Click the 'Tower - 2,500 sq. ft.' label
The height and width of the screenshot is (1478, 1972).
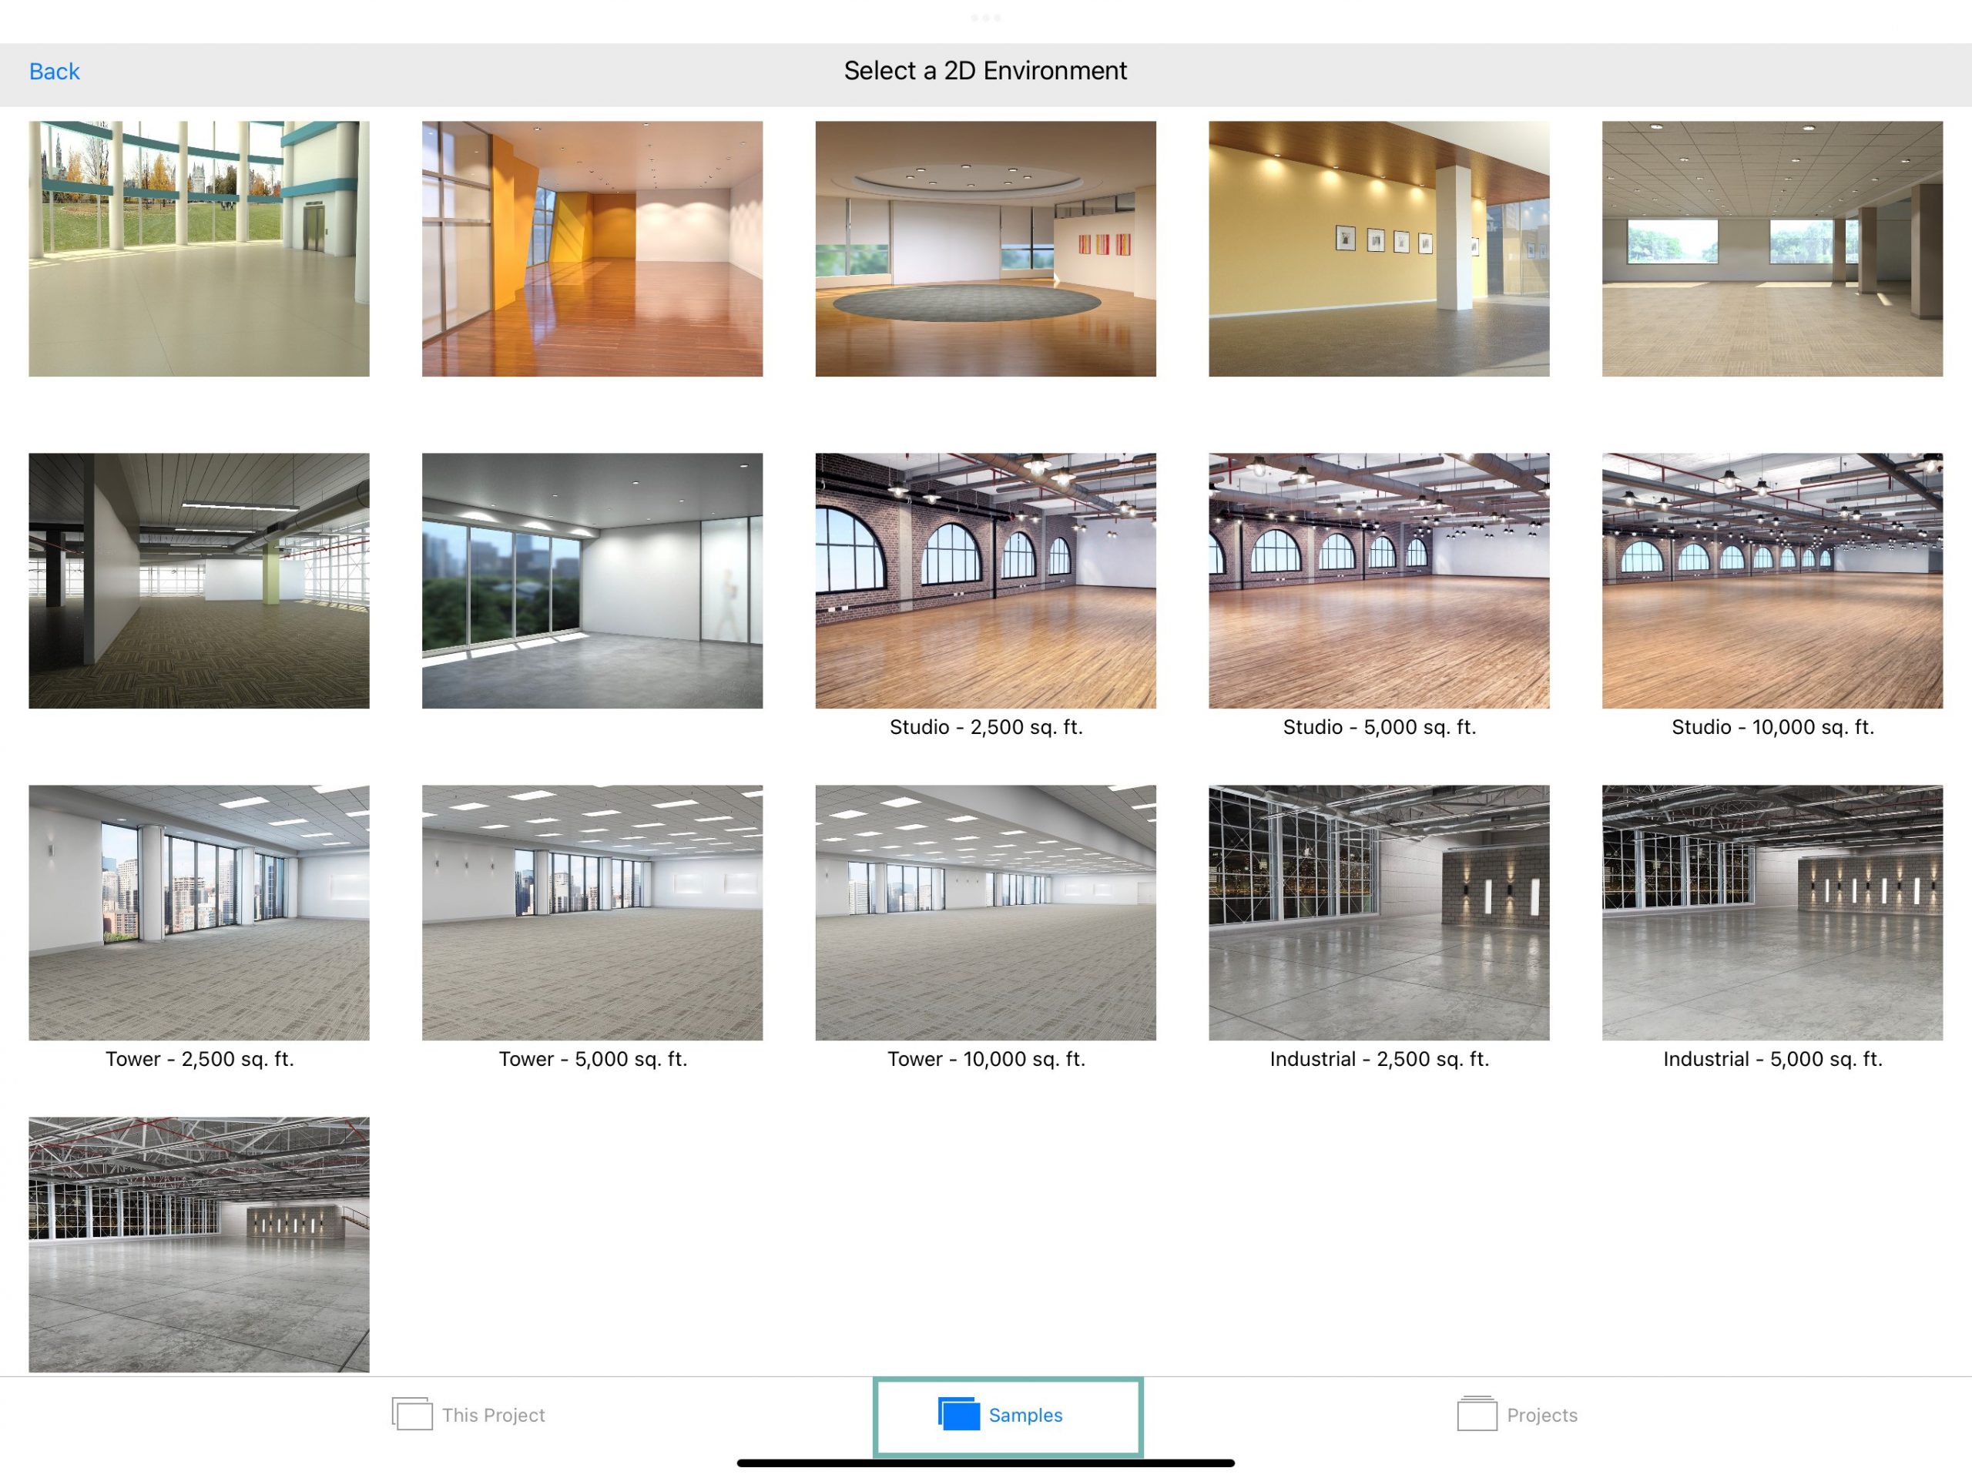click(x=200, y=1059)
